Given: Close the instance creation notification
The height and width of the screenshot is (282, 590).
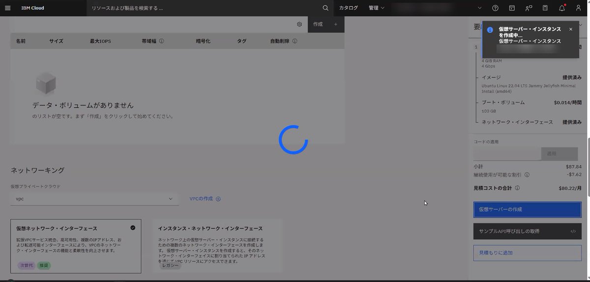Looking at the screenshot, I should tap(571, 29).
